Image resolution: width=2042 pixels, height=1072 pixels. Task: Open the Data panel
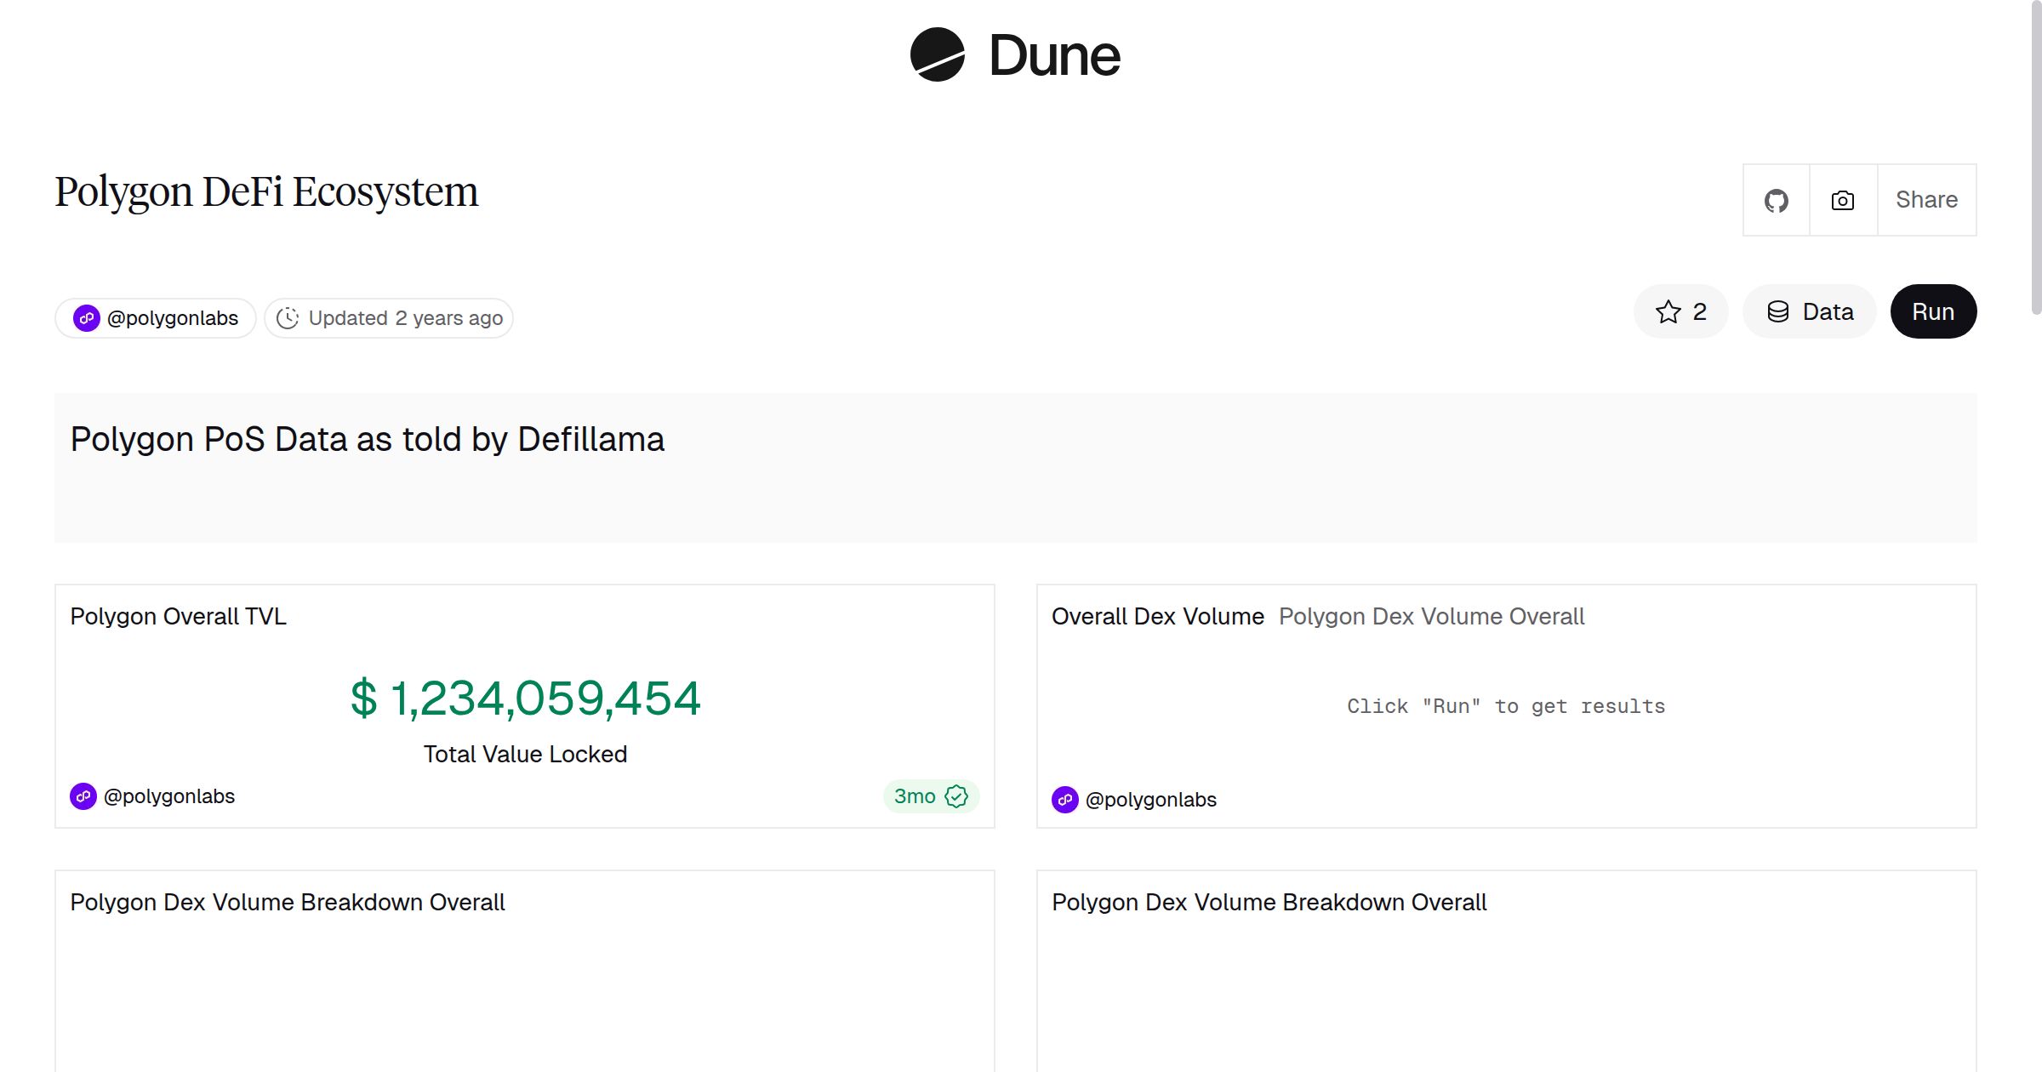[x=1810, y=311]
